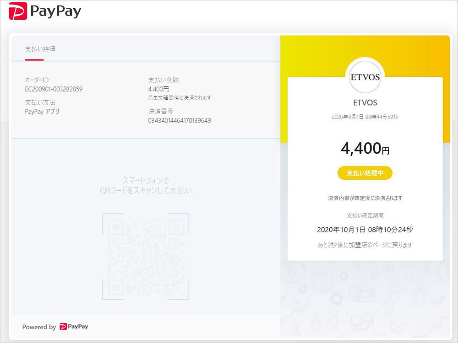Click the ETVOS circular store logo
Image resolution: width=458 pixels, height=343 pixels.
point(365,78)
